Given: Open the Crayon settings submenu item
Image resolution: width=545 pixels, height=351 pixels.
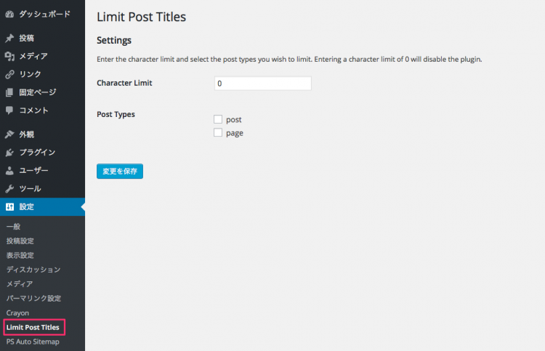Looking at the screenshot, I should pyautogui.click(x=17, y=312).
